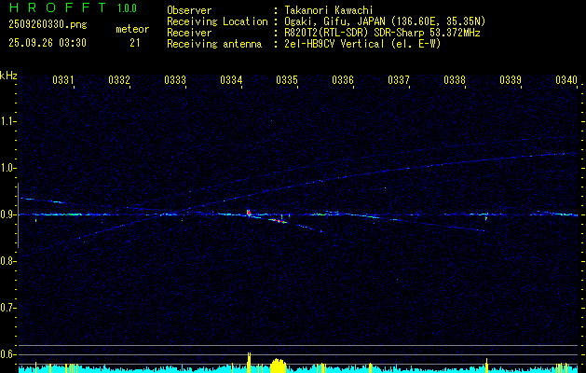Click the 0340 time marker

(x=566, y=79)
